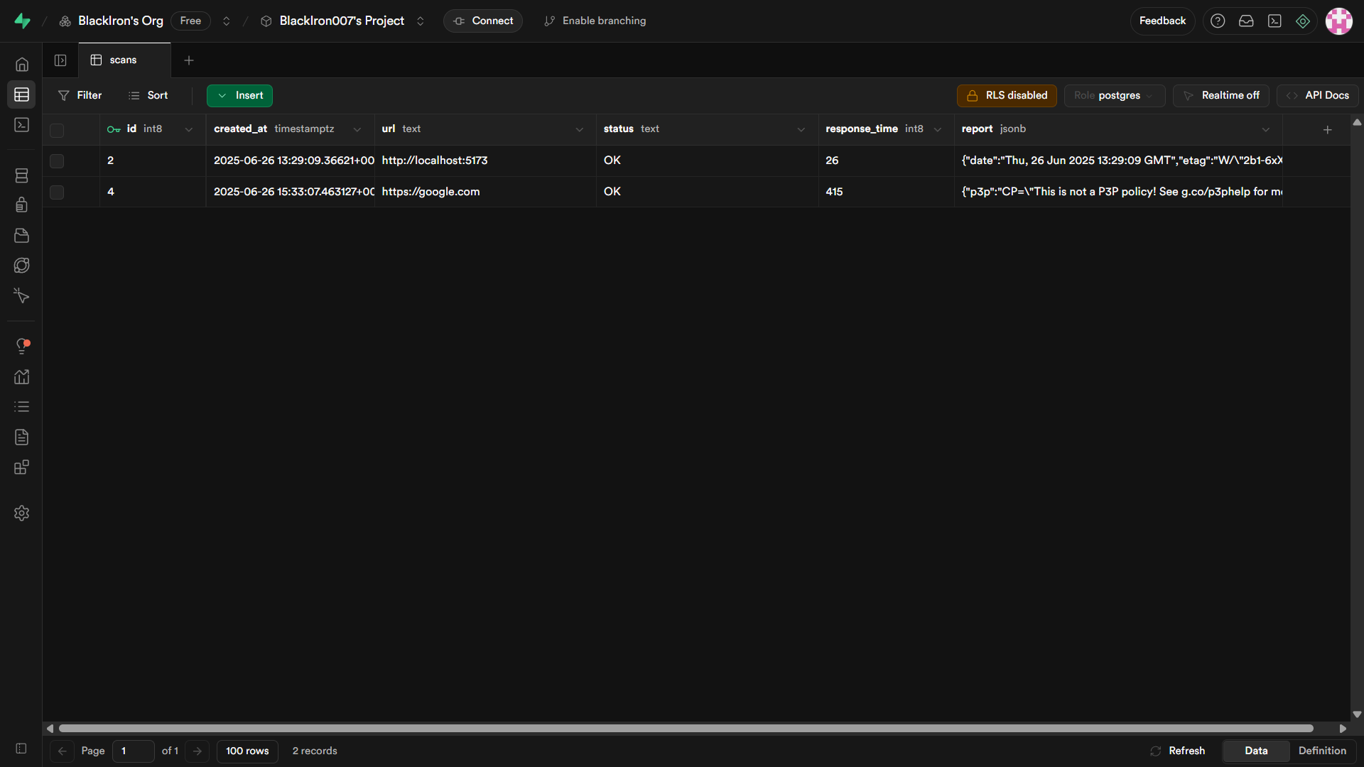Click the help question mark icon
This screenshot has height=767, width=1364.
(x=1218, y=21)
